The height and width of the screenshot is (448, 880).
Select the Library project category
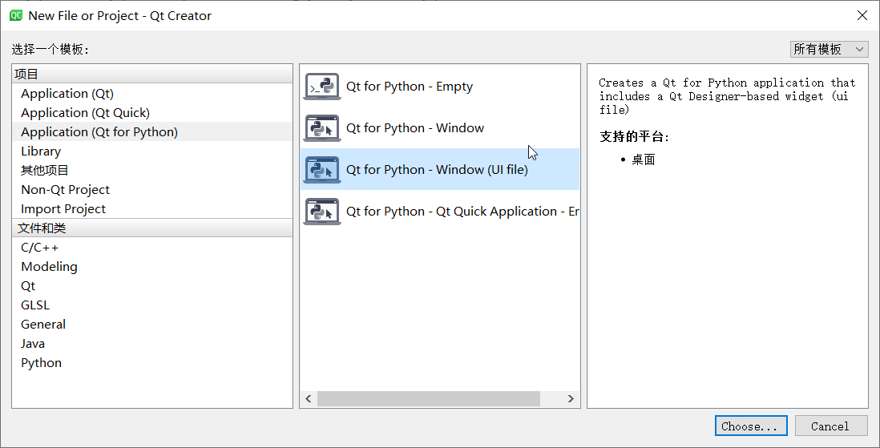(152, 151)
